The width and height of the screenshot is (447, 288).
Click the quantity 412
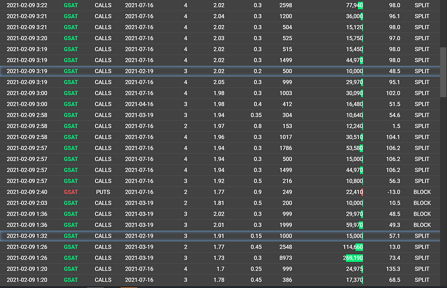coord(287,104)
